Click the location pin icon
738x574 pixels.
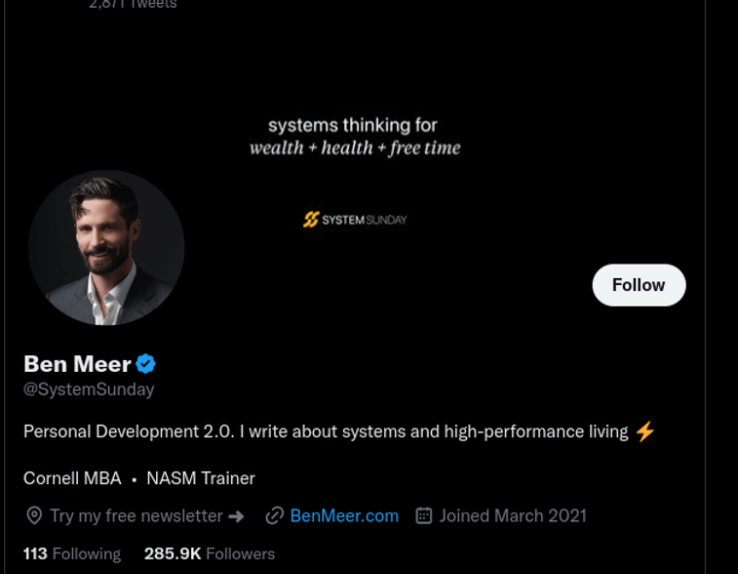tap(34, 515)
